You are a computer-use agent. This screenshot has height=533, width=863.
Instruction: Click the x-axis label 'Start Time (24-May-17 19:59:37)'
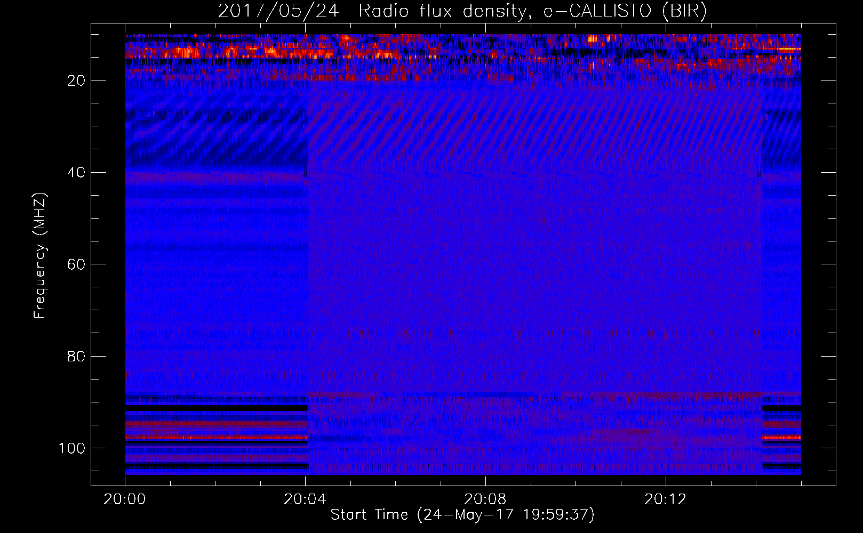pyautogui.click(x=462, y=515)
